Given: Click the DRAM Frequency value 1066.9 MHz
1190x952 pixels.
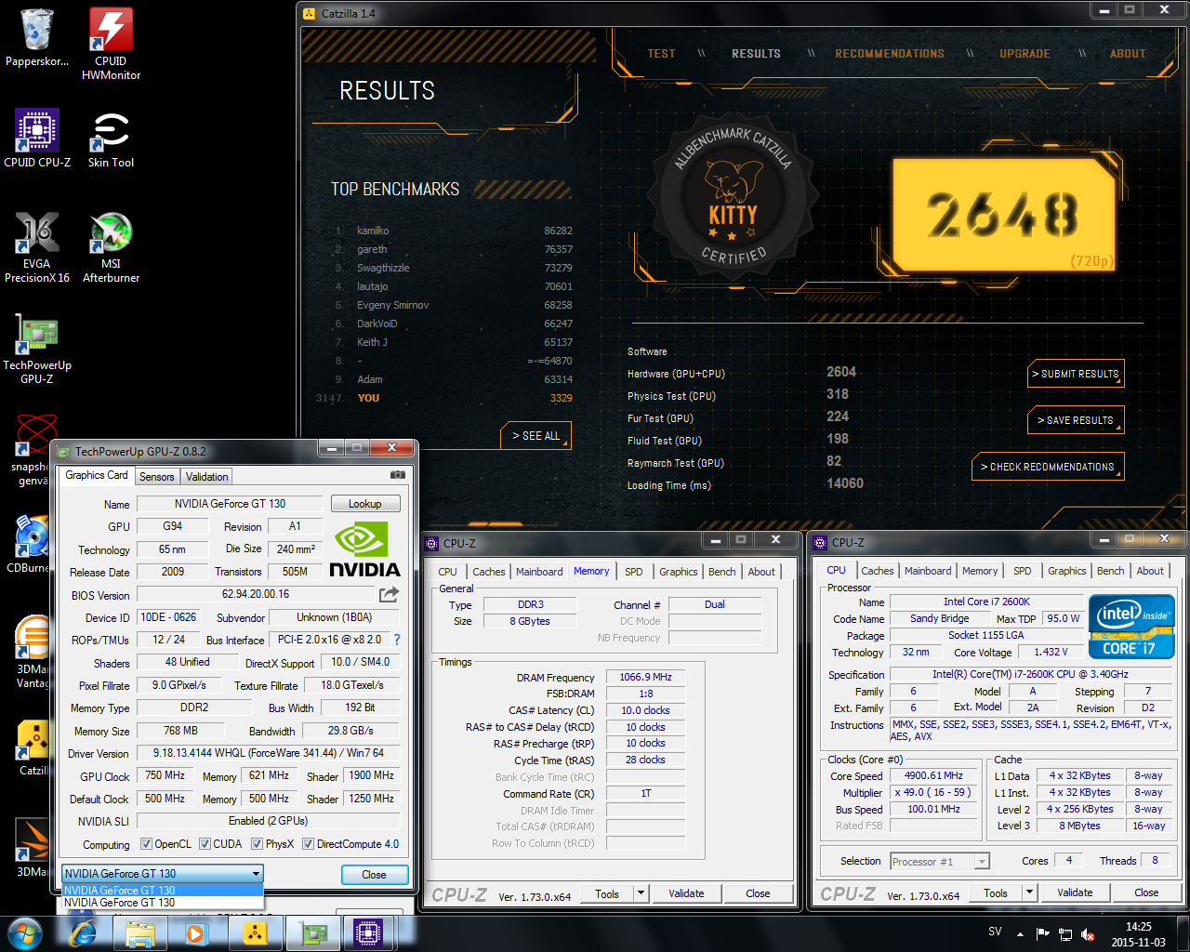Looking at the screenshot, I should point(645,677).
